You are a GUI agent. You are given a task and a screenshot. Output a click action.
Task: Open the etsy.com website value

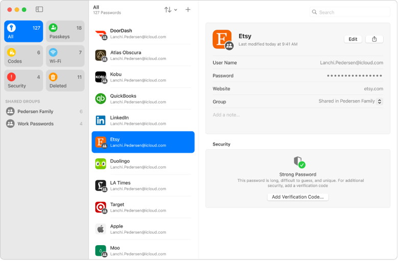[373, 89]
